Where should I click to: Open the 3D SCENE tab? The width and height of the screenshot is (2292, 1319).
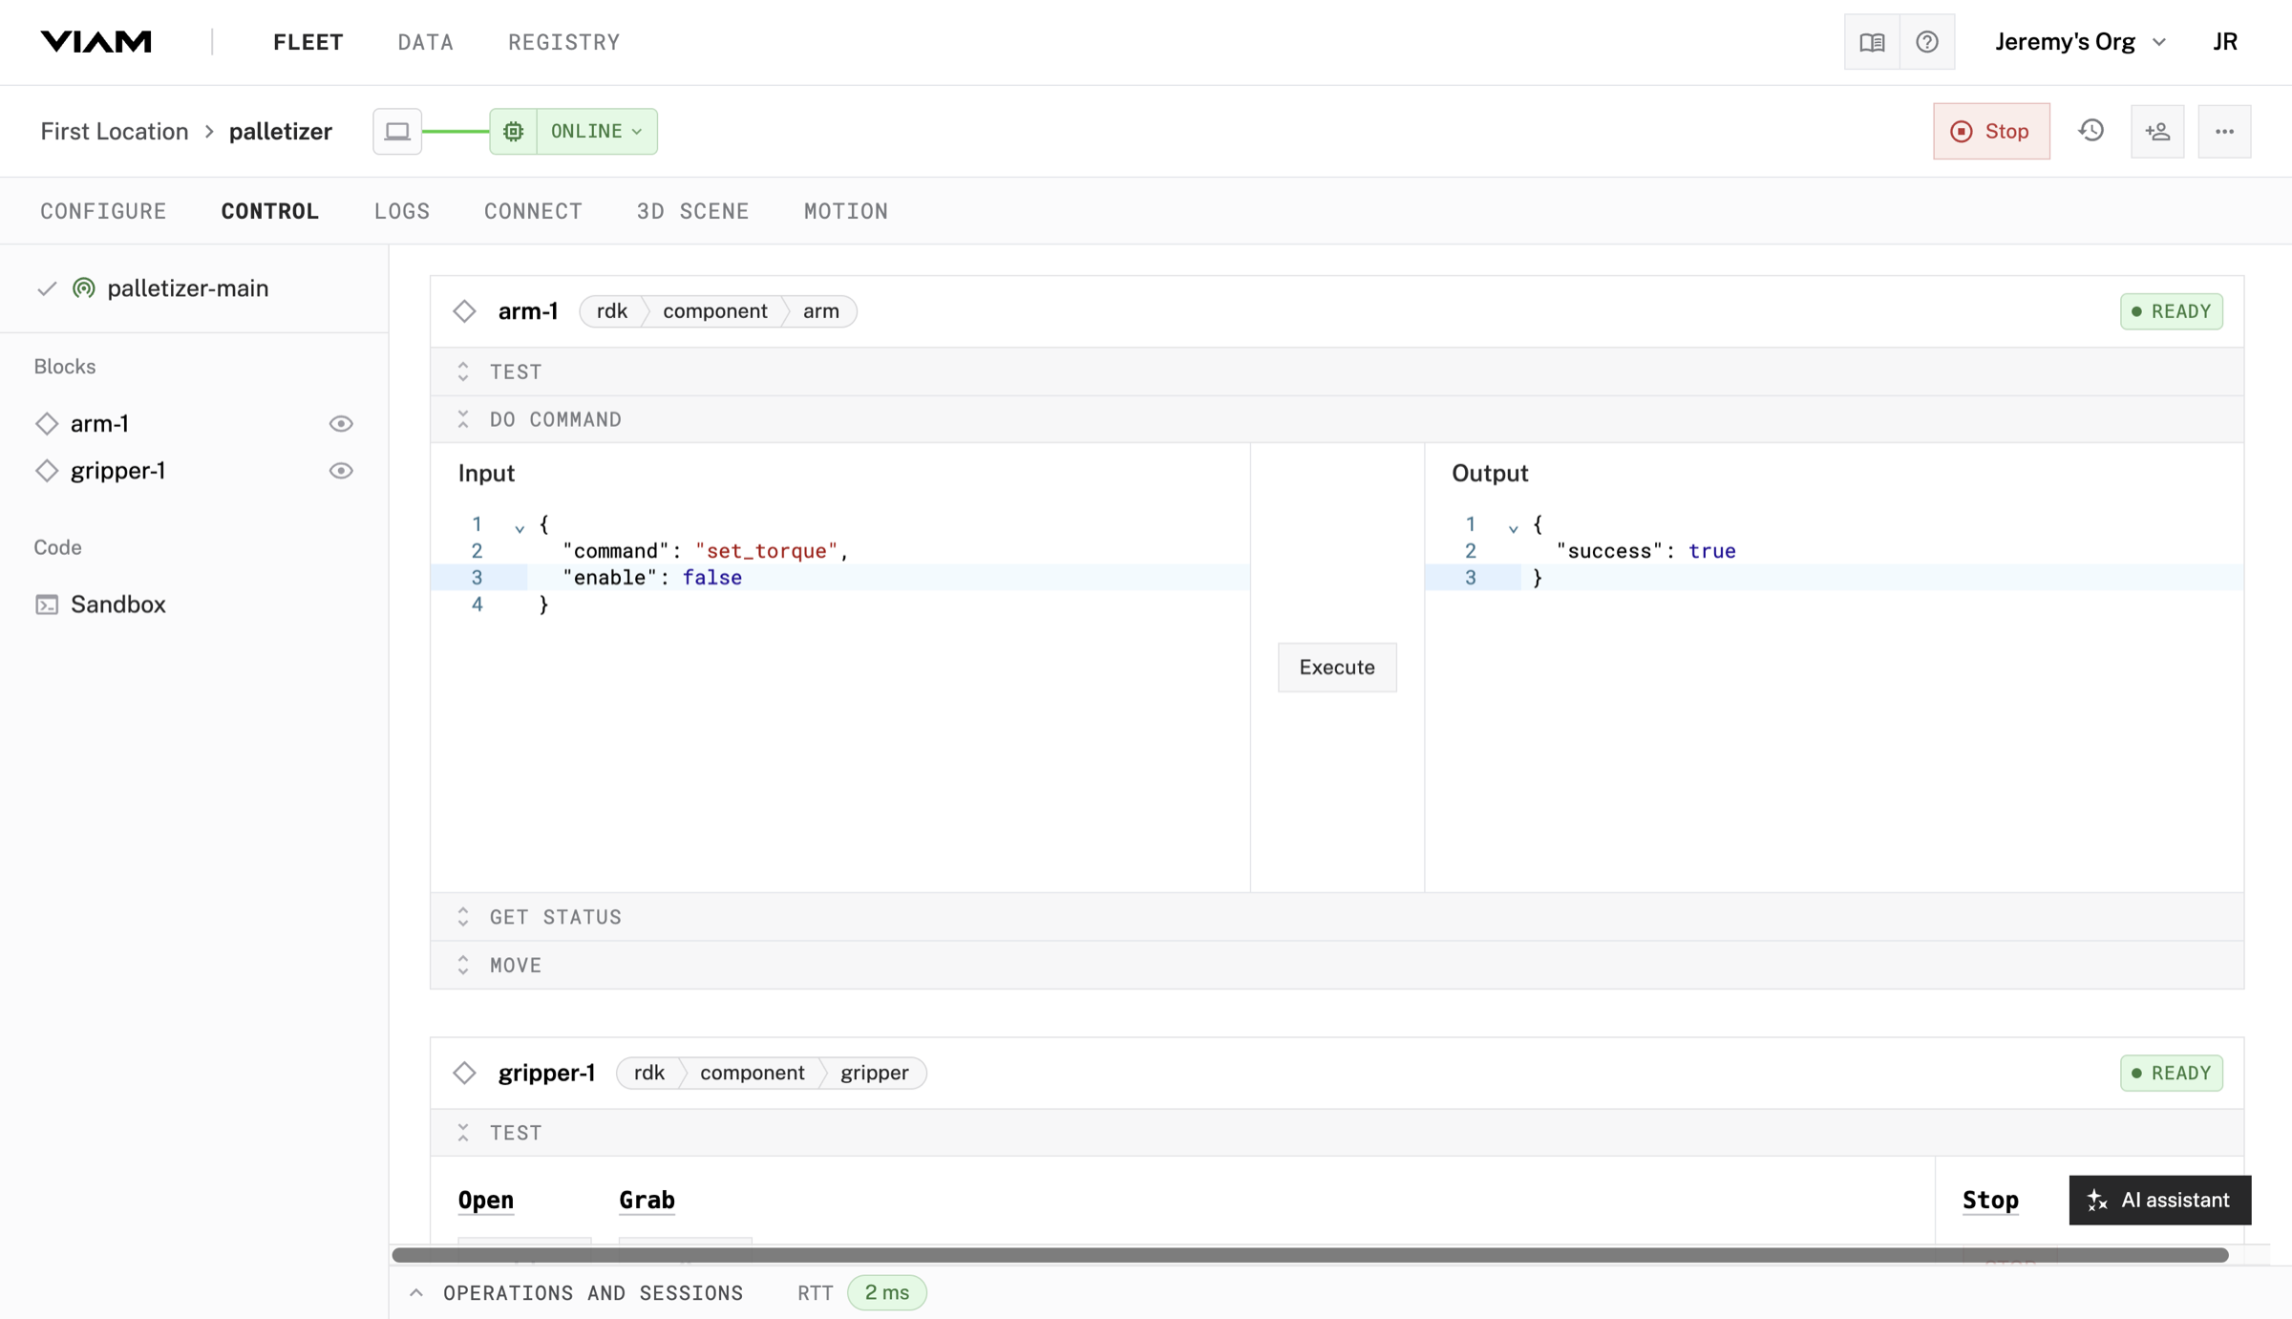(692, 211)
